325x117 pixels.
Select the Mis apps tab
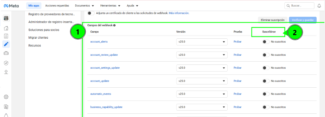(34, 6)
